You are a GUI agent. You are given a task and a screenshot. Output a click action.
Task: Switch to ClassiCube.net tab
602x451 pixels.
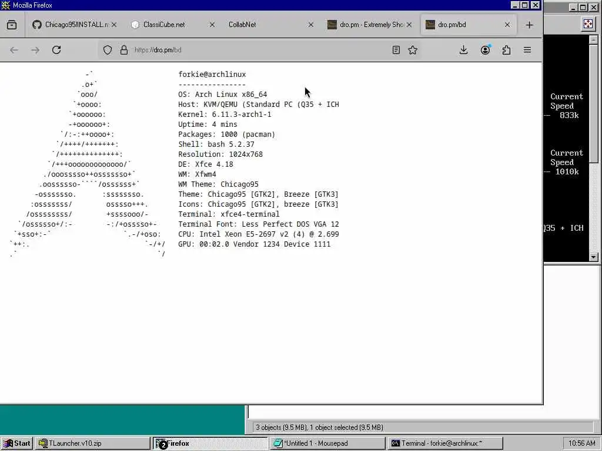[x=173, y=25]
